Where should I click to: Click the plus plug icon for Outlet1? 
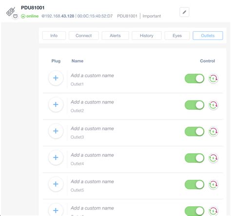pos(56,78)
